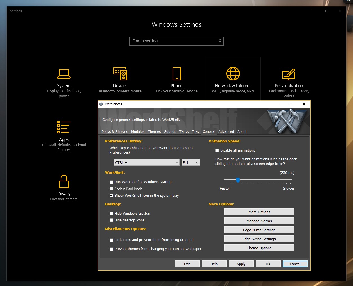The height and width of the screenshot is (286, 353).
Task: Click the Exit button
Action: pos(187,264)
